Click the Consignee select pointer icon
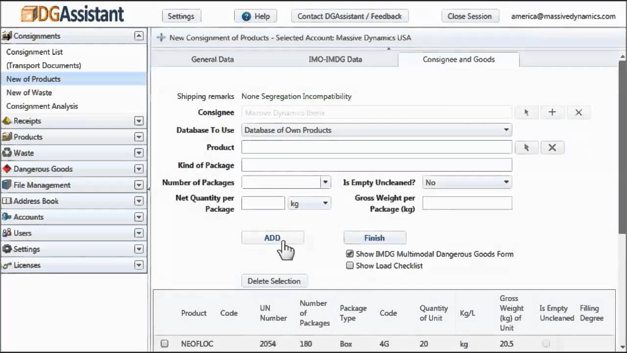 [527, 112]
